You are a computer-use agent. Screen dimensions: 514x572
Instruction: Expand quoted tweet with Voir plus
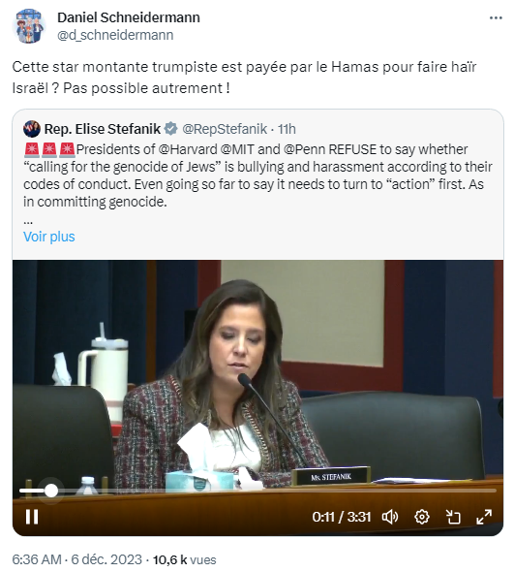point(48,237)
